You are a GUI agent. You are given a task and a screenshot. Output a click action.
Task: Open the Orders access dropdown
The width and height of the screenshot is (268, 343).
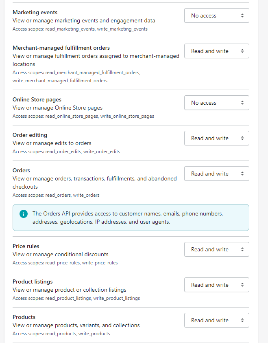pyautogui.click(x=216, y=174)
